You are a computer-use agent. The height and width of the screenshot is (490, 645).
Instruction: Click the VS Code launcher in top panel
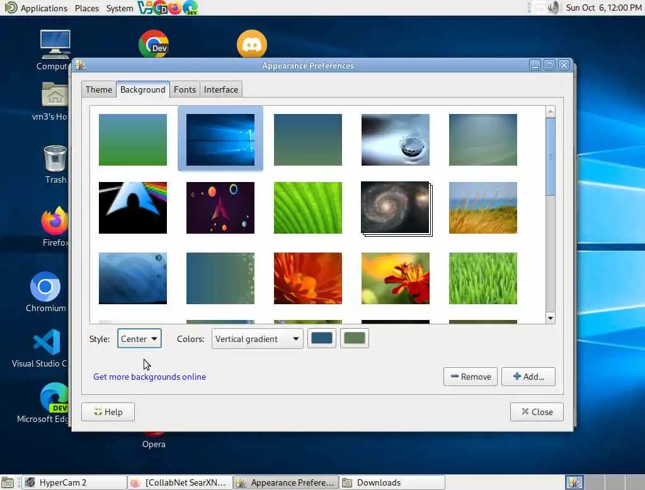(144, 8)
